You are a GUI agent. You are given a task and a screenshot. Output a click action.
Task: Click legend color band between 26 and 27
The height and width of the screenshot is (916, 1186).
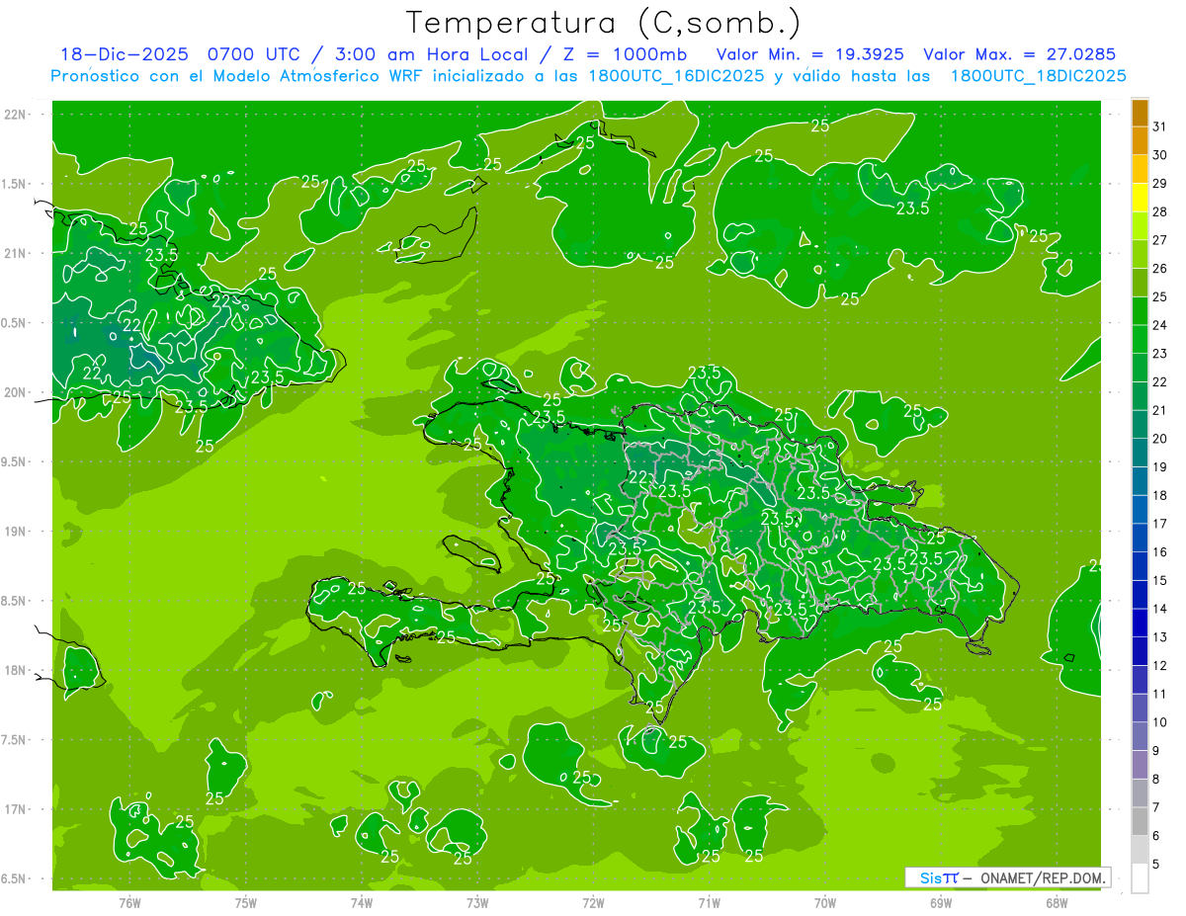[x=1140, y=254]
